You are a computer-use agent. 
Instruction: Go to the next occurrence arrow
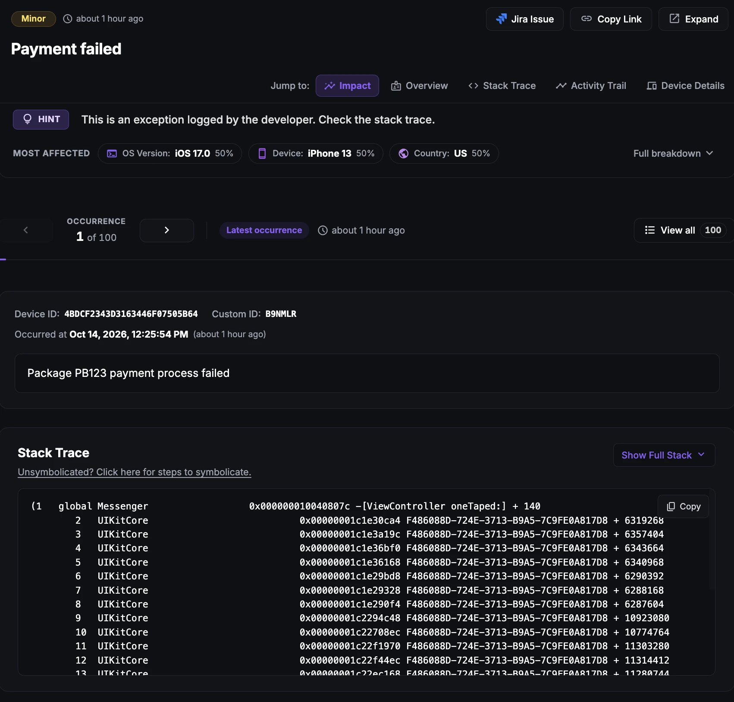click(166, 230)
